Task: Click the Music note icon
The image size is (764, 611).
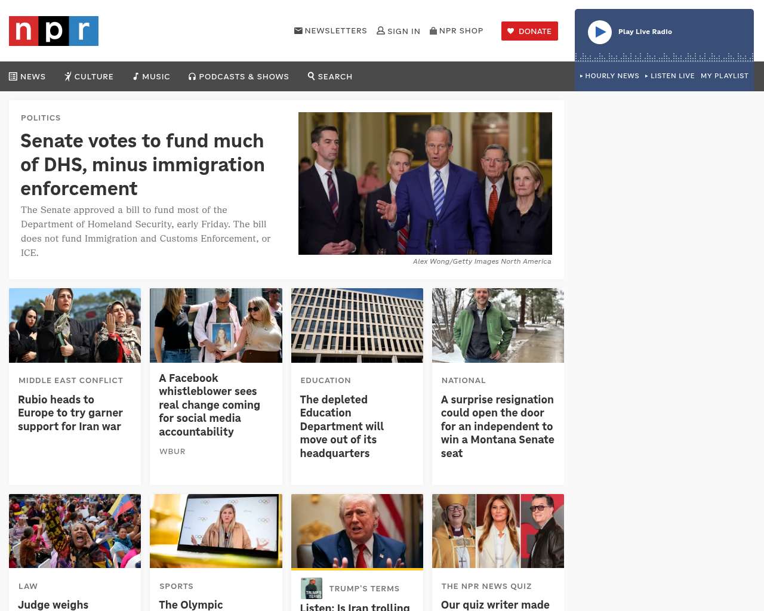Action: point(135,76)
